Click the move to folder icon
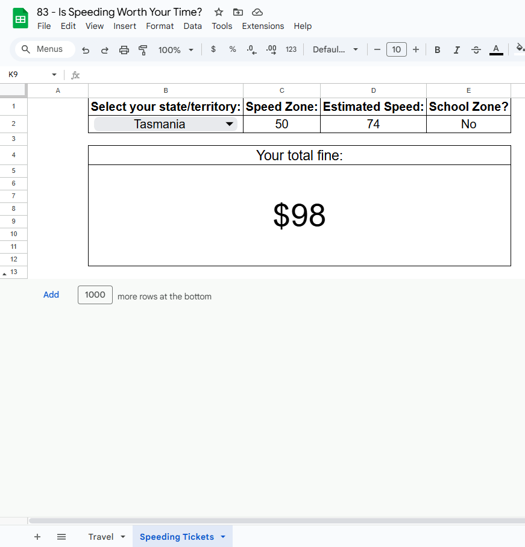Image resolution: width=525 pixels, height=547 pixels. click(x=238, y=12)
